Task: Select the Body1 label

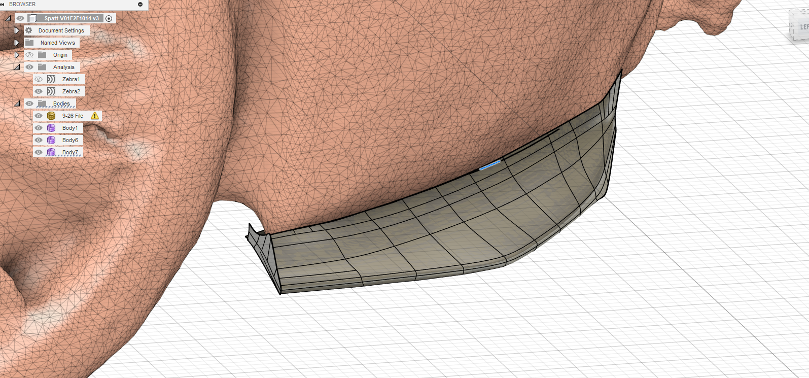Action: click(x=70, y=128)
